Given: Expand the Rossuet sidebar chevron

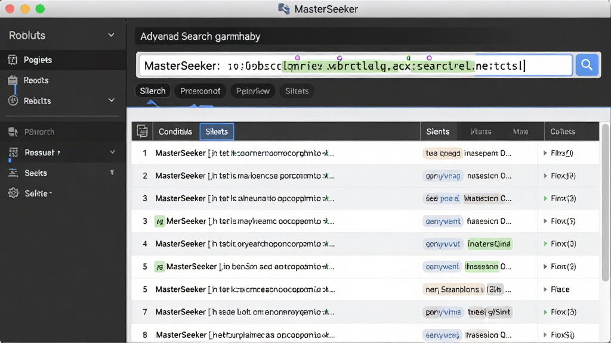Looking at the screenshot, I should (x=112, y=152).
